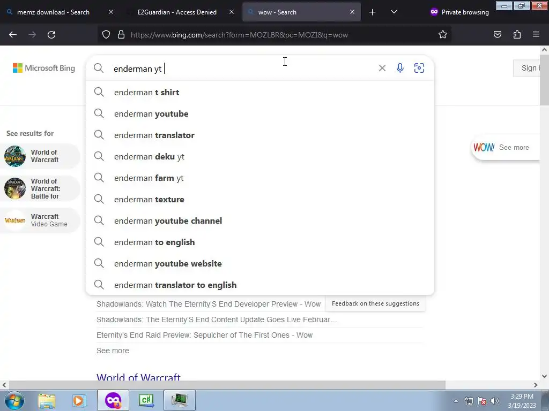Choose suggestion enderman translator to english

pyautogui.click(x=260, y=285)
